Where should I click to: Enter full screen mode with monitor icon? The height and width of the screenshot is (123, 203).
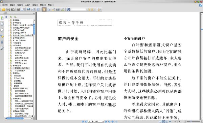(28, 9)
